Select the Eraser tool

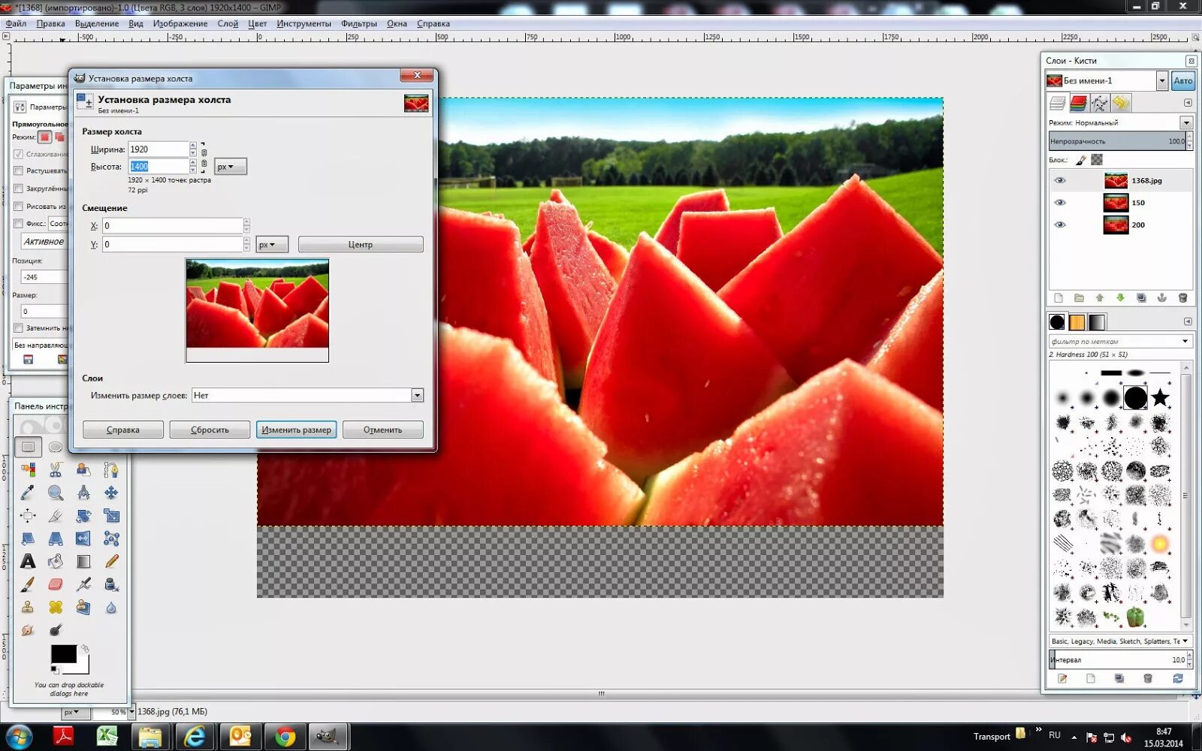coord(56,584)
